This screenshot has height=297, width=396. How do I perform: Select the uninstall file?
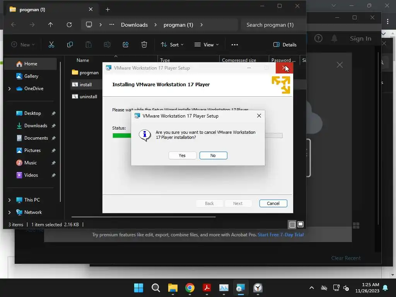pyautogui.click(x=85, y=97)
